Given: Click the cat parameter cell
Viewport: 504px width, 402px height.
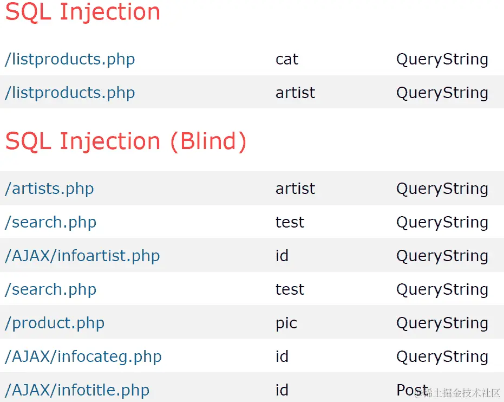Looking at the screenshot, I should coord(287,59).
